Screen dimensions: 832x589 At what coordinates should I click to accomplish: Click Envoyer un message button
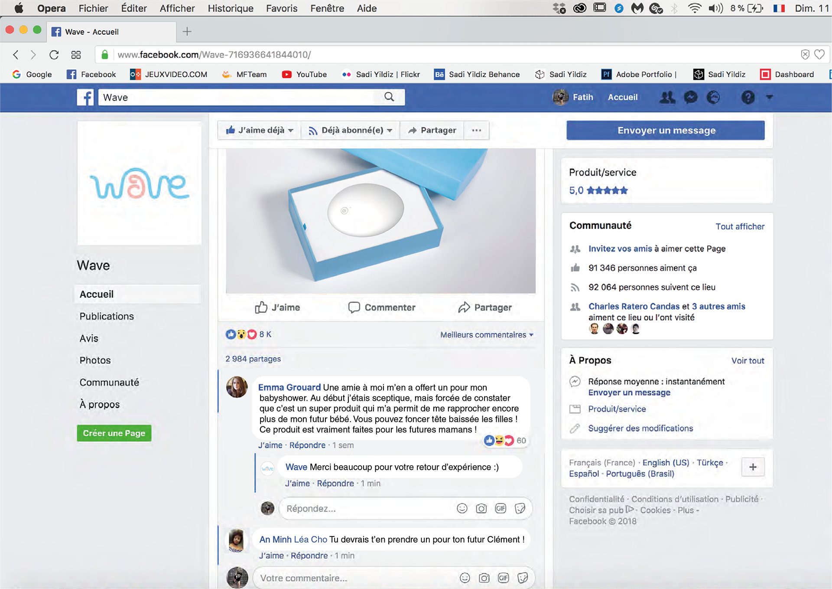666,131
